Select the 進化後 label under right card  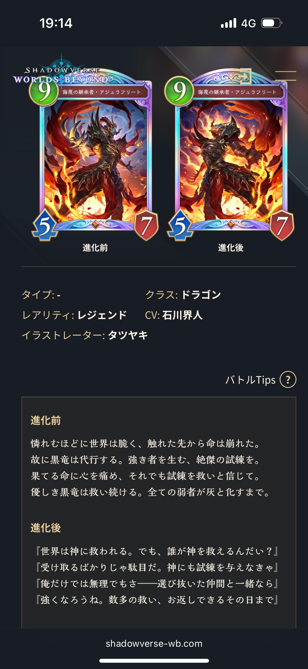(x=231, y=248)
